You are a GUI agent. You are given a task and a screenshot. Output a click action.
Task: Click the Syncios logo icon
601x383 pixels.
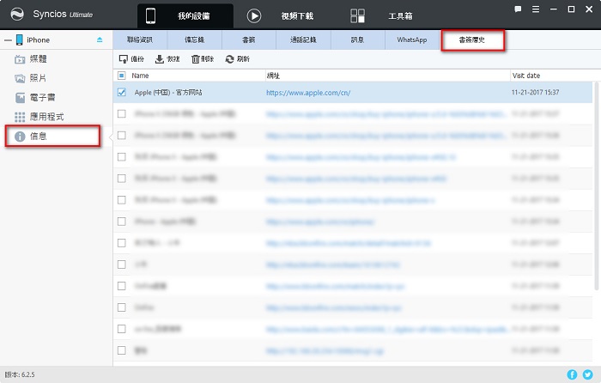[17, 15]
